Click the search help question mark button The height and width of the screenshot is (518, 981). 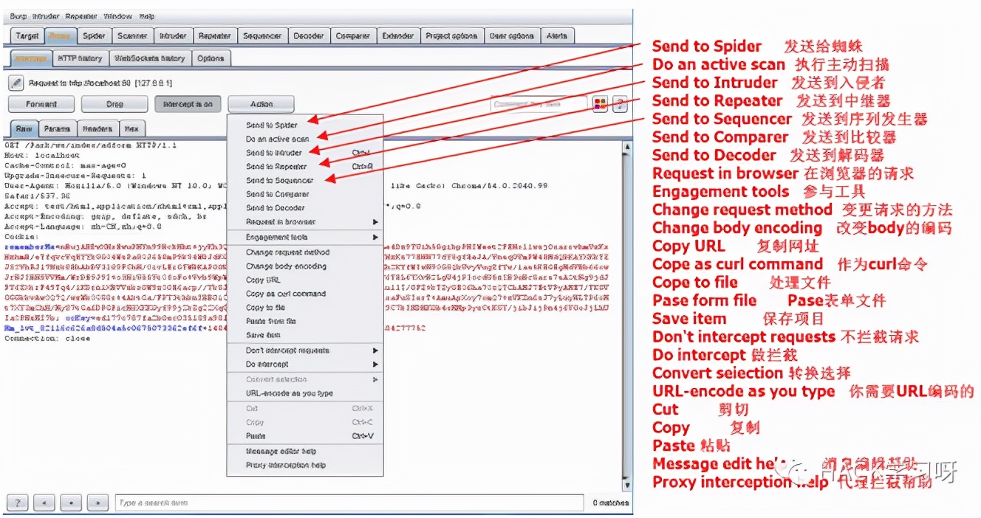[x=18, y=503]
